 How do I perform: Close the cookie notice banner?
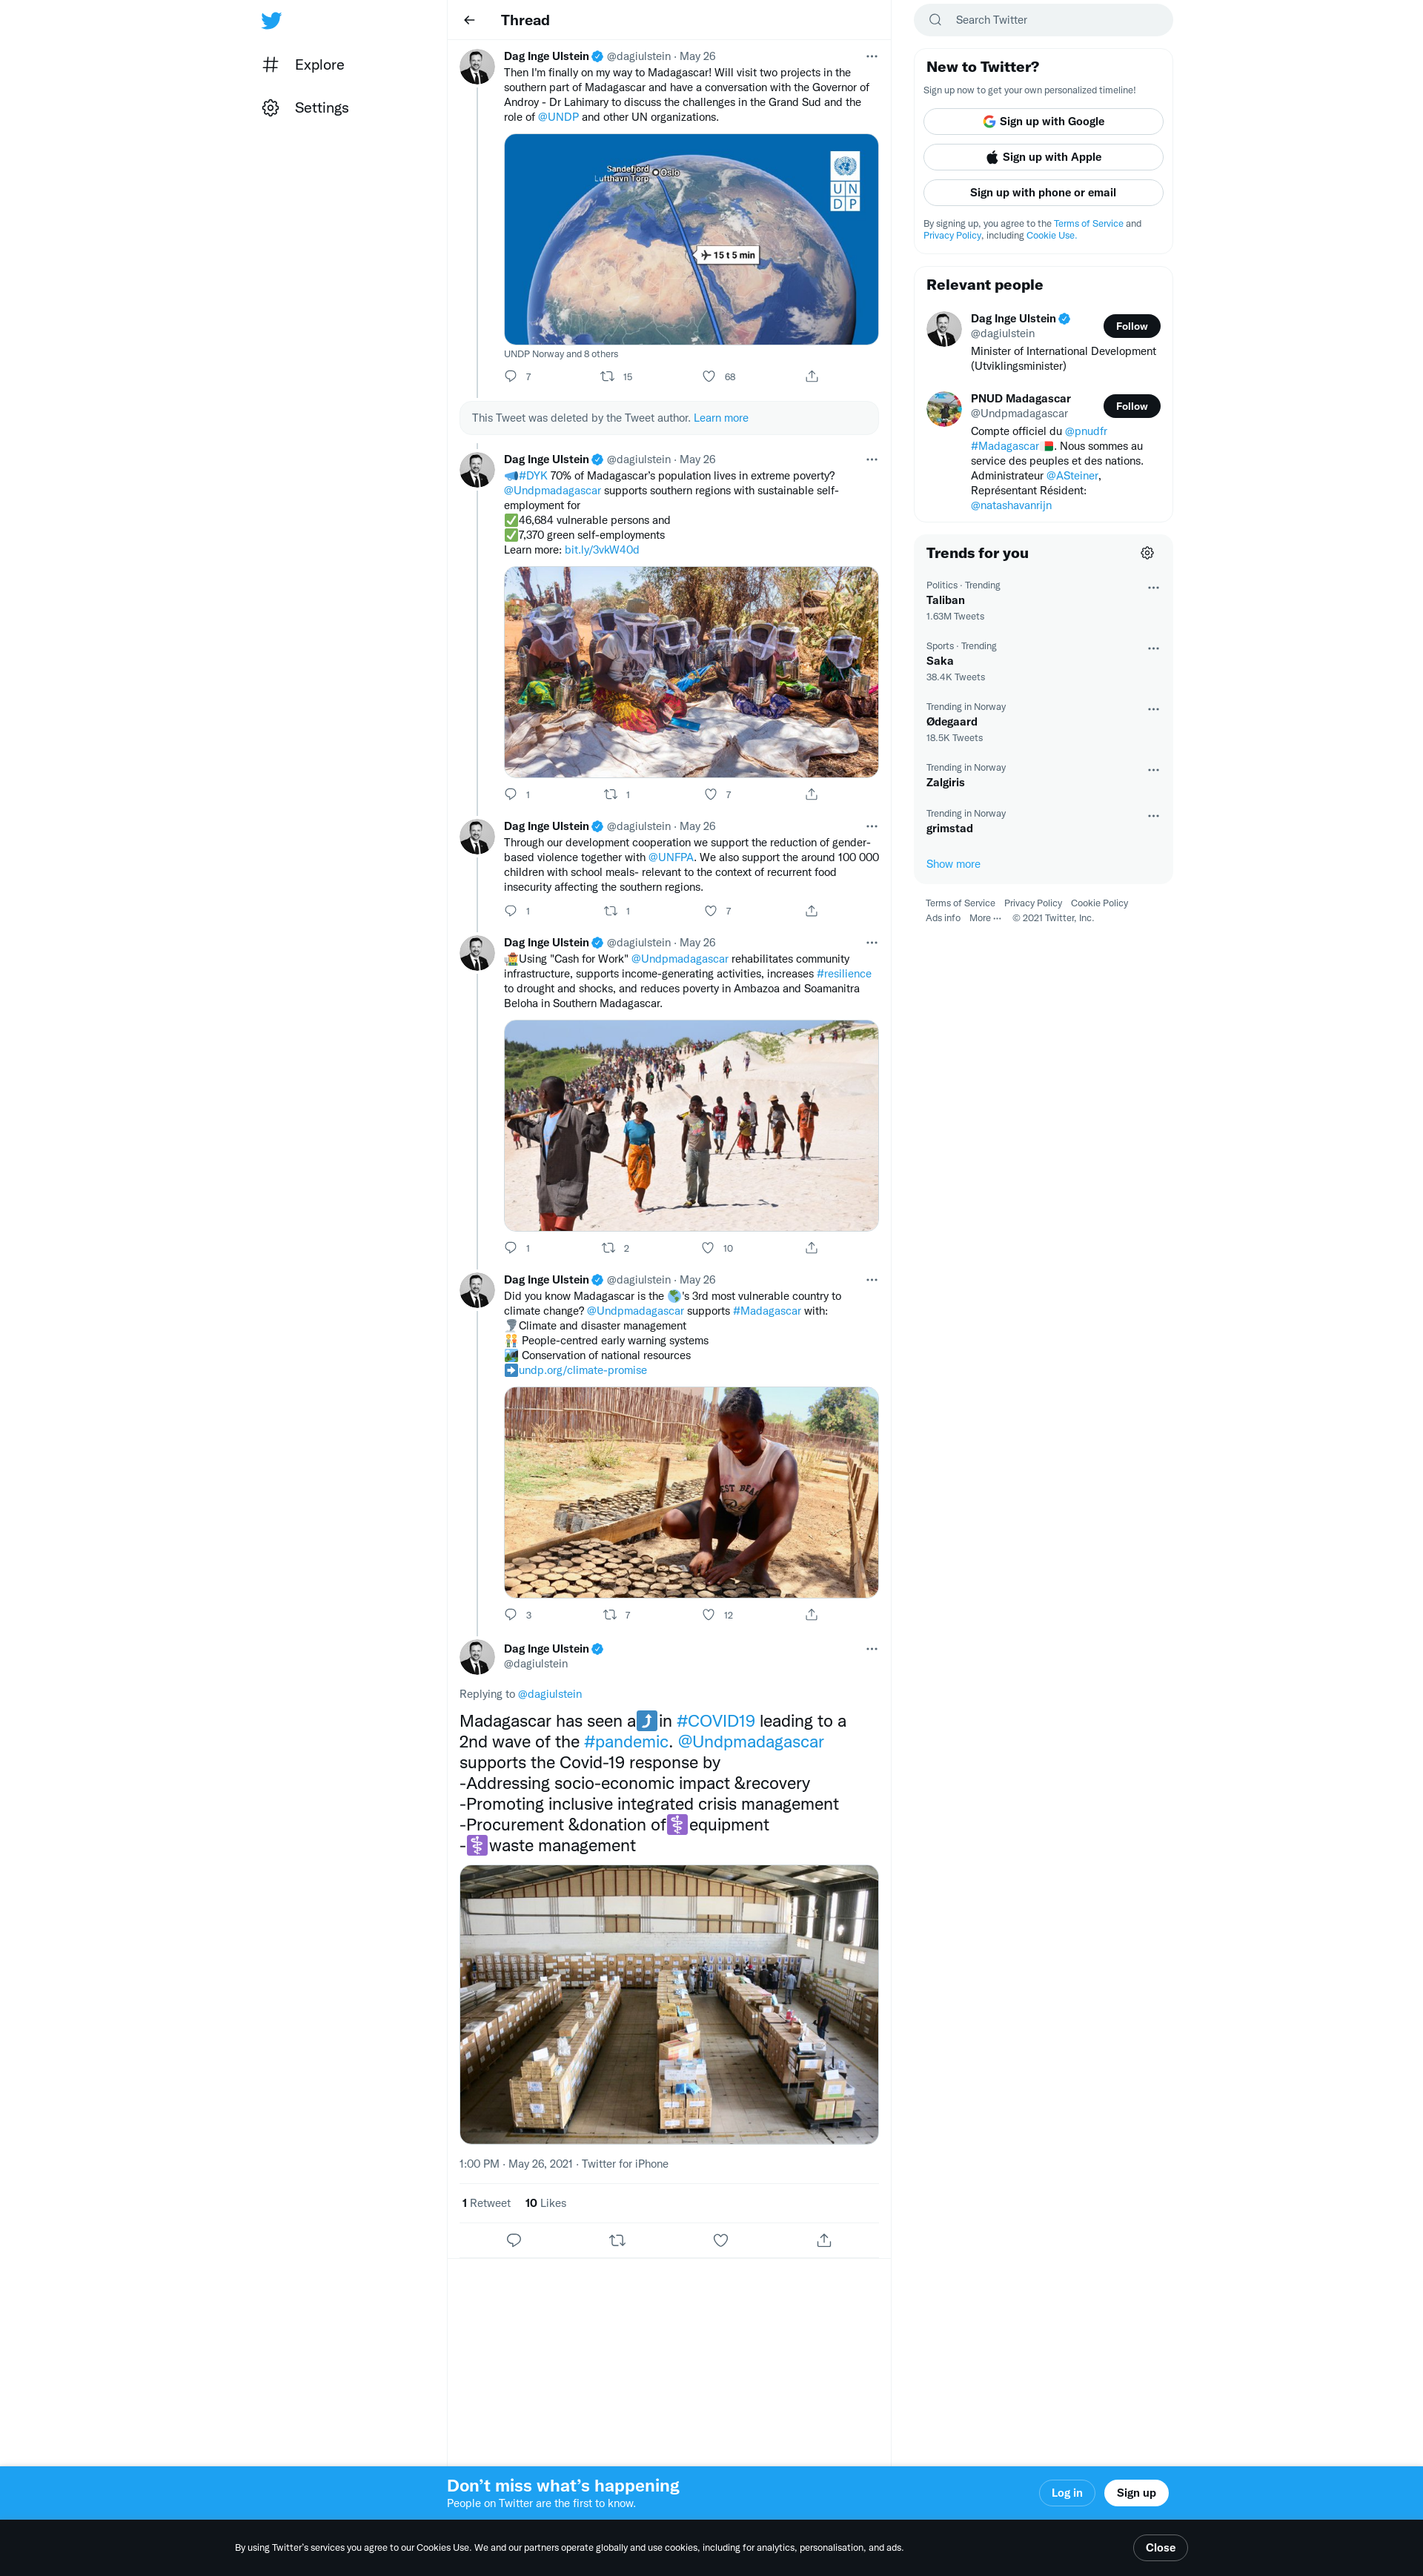pyautogui.click(x=1160, y=2547)
